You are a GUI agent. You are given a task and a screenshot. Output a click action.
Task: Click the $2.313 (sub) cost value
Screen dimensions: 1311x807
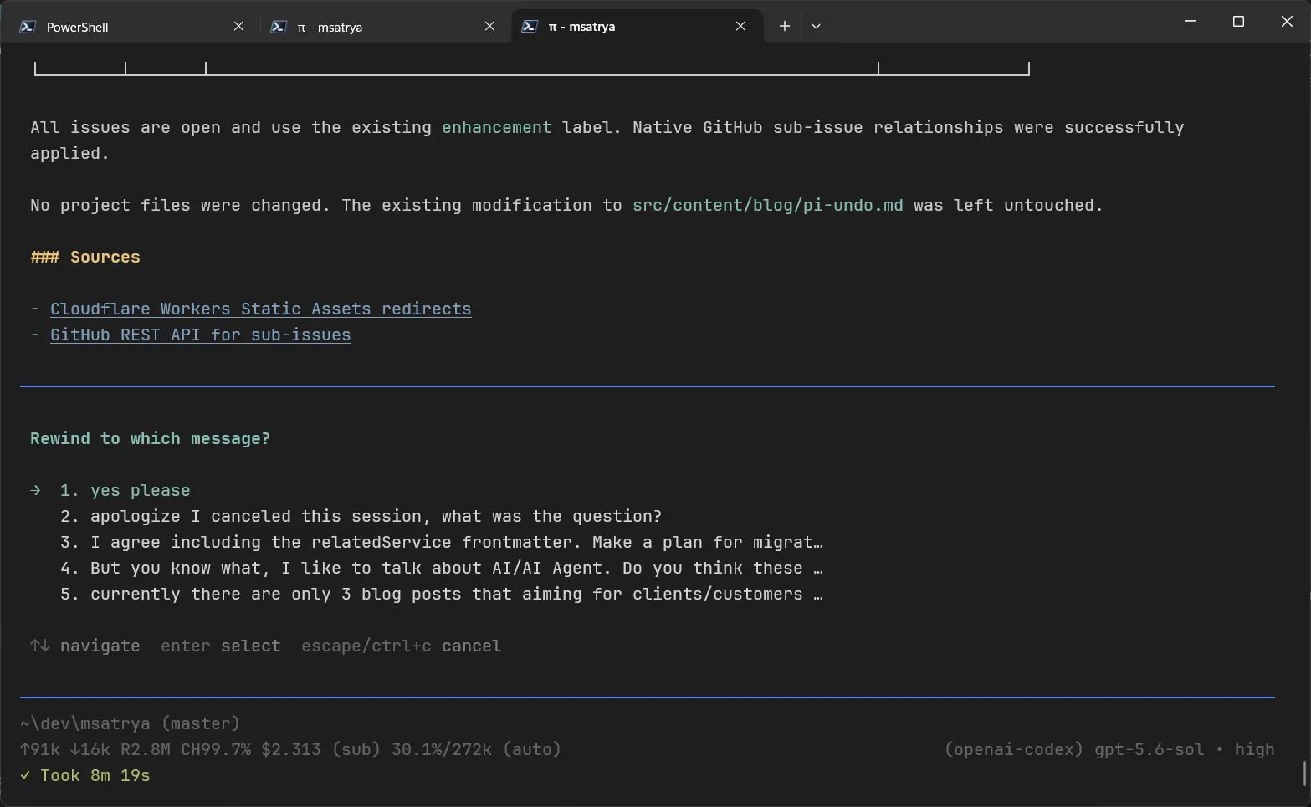[320, 749]
